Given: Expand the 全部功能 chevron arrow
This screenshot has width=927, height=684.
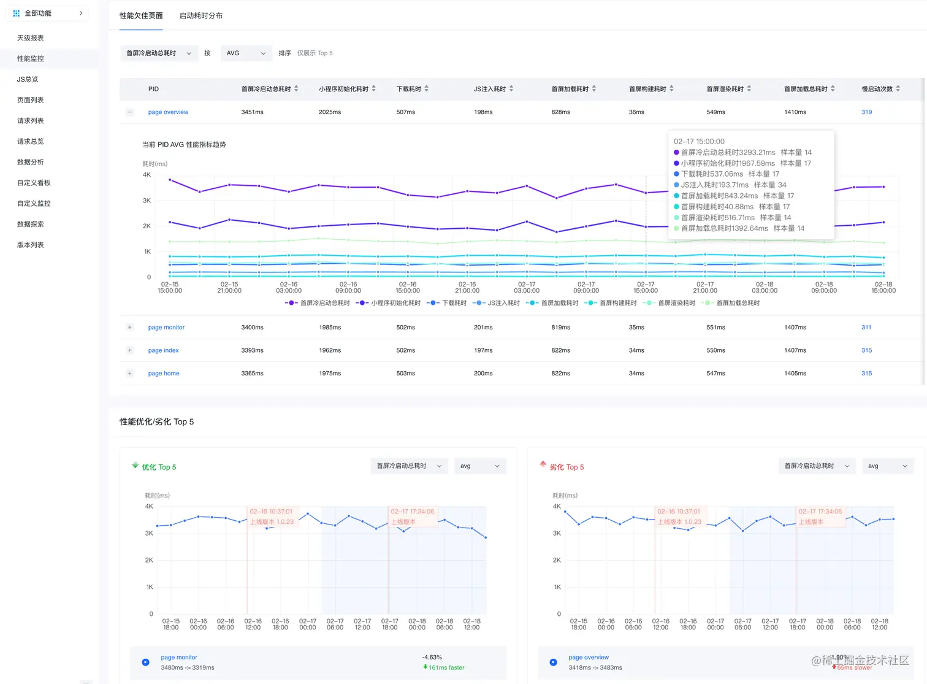Looking at the screenshot, I should click(x=81, y=13).
